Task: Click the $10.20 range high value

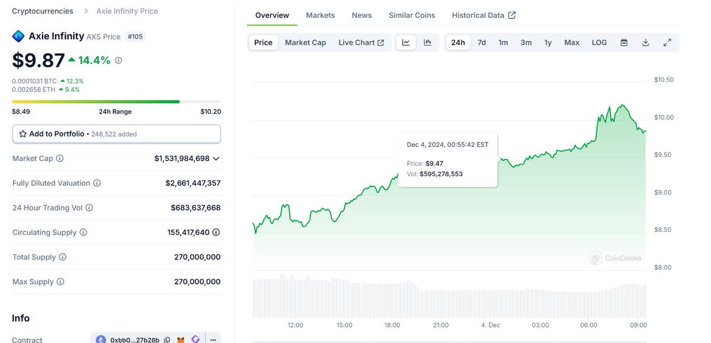Action: coord(210,112)
